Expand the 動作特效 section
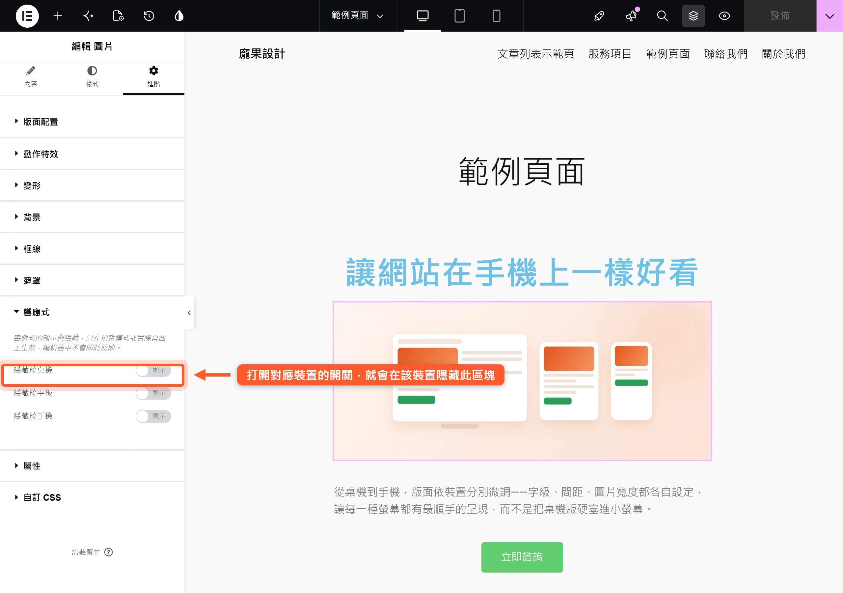The height and width of the screenshot is (593, 843). click(x=92, y=154)
